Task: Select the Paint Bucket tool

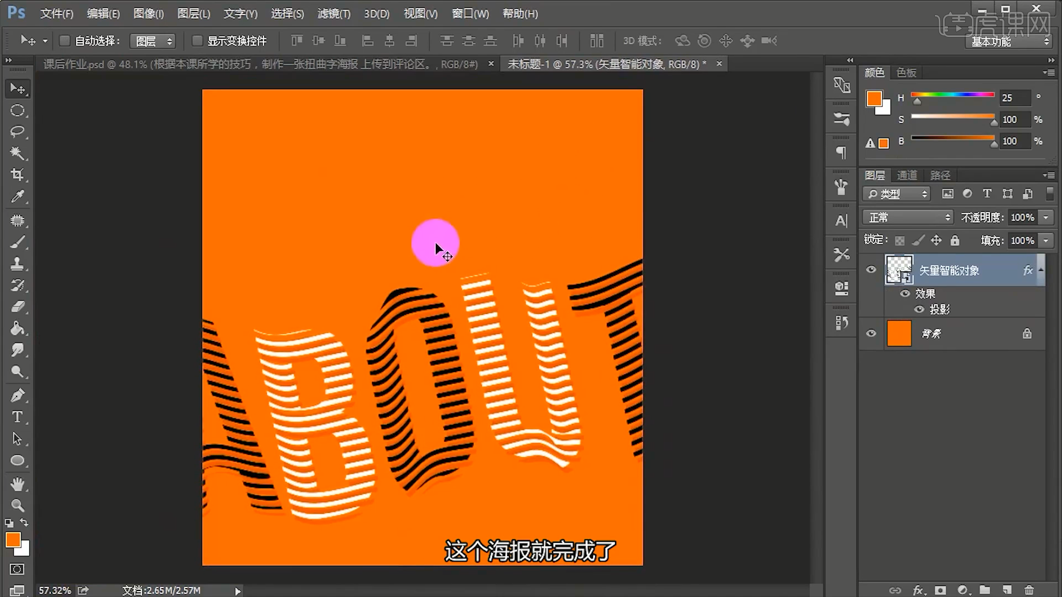Action: (17, 328)
